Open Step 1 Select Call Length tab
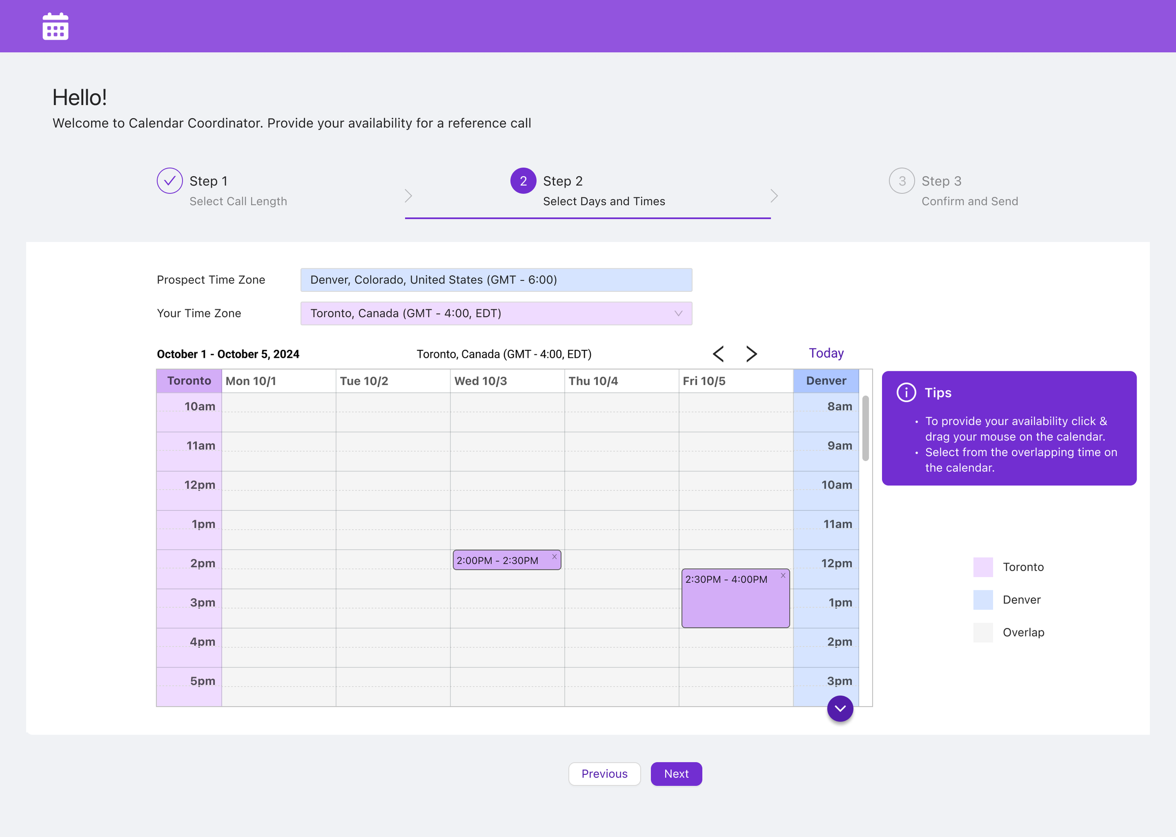Viewport: 1176px width, 837px height. tap(238, 191)
